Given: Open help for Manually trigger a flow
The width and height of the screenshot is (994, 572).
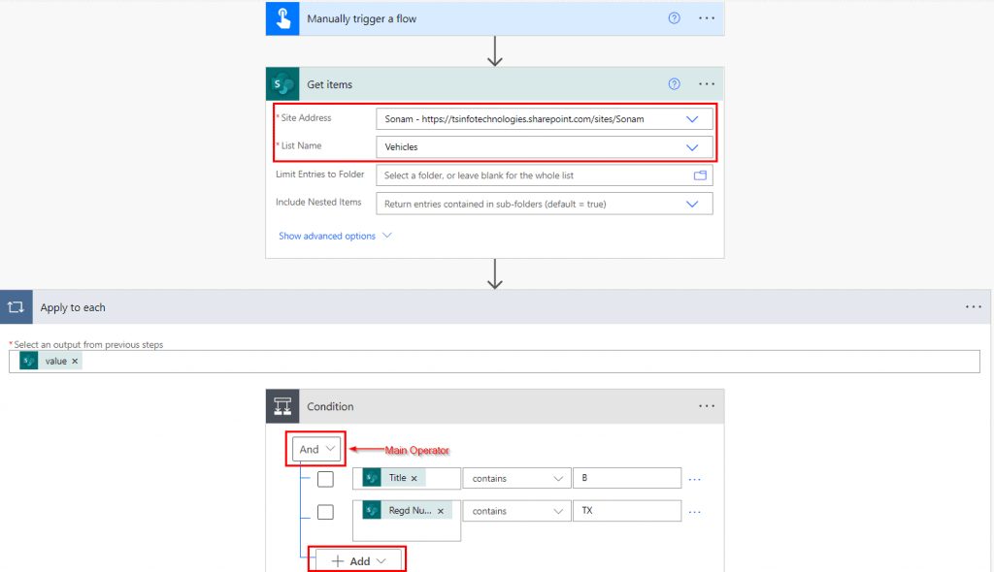Looking at the screenshot, I should click(x=674, y=18).
